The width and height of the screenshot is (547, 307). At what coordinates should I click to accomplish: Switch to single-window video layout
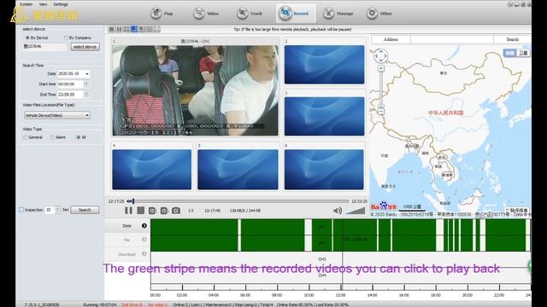point(112,29)
